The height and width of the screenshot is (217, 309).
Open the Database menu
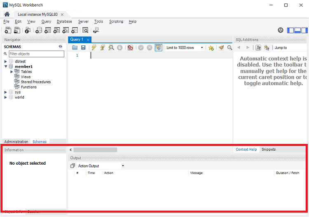(64, 21)
